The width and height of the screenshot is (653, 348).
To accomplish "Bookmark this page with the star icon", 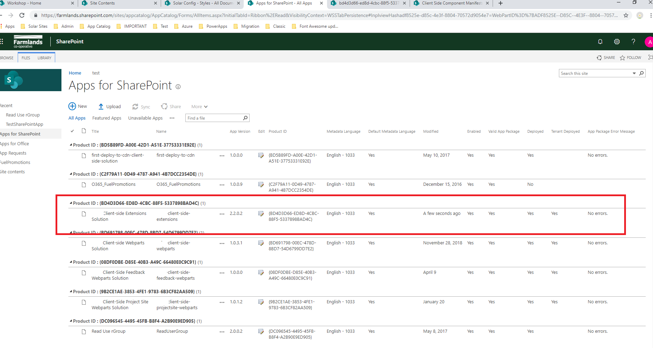I will 626,15.
